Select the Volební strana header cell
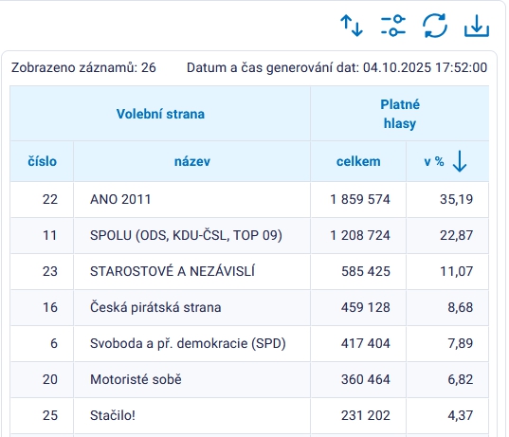The height and width of the screenshot is (437, 509). click(x=160, y=114)
